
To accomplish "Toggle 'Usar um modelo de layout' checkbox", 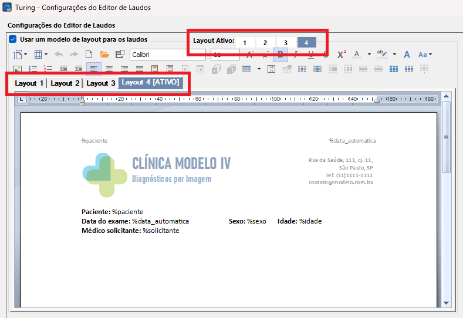I will coord(12,39).
